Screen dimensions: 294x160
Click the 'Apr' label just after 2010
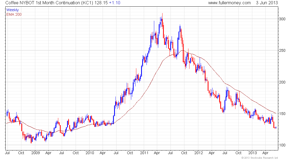click(103, 153)
